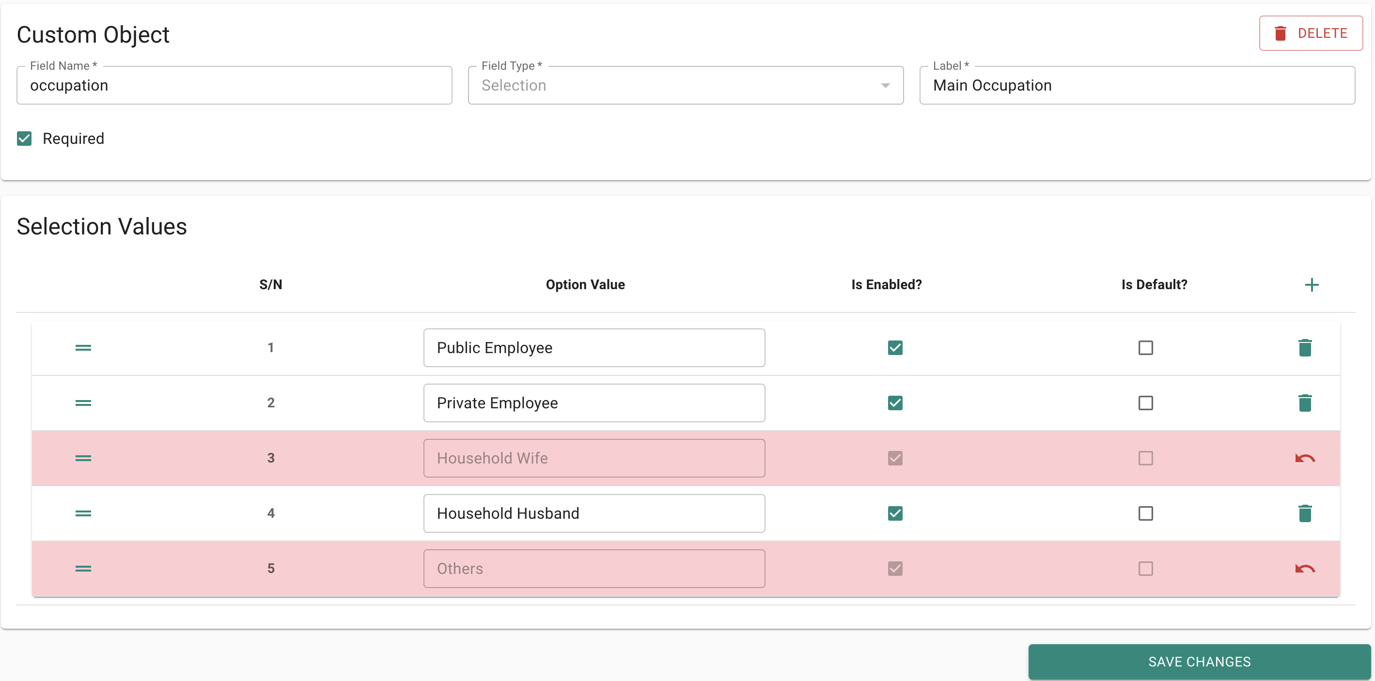Set Others as default
Screen dimensions: 1375x681
(x=1145, y=569)
